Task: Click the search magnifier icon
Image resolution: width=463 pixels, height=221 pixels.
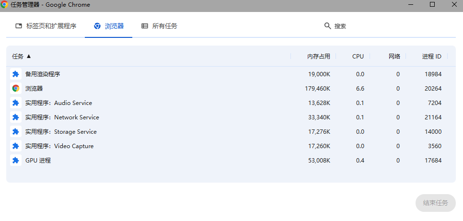Action: [x=328, y=26]
